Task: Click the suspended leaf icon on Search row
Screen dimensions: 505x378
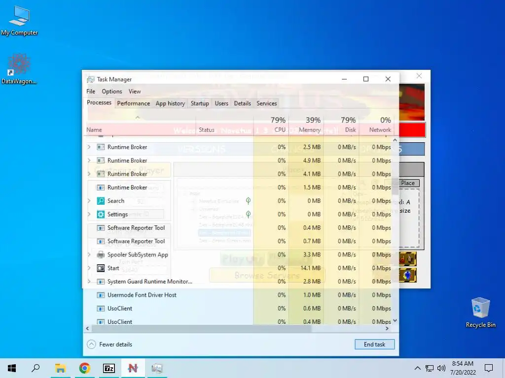Action: [248, 201]
